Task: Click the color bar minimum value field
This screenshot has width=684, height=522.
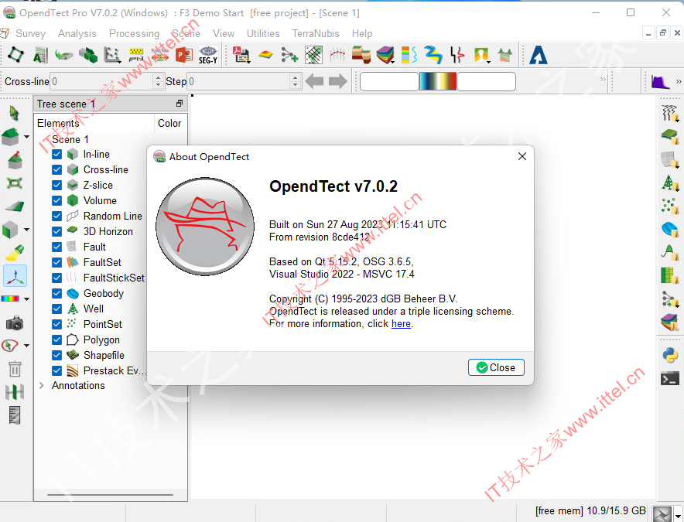Action: [389, 81]
